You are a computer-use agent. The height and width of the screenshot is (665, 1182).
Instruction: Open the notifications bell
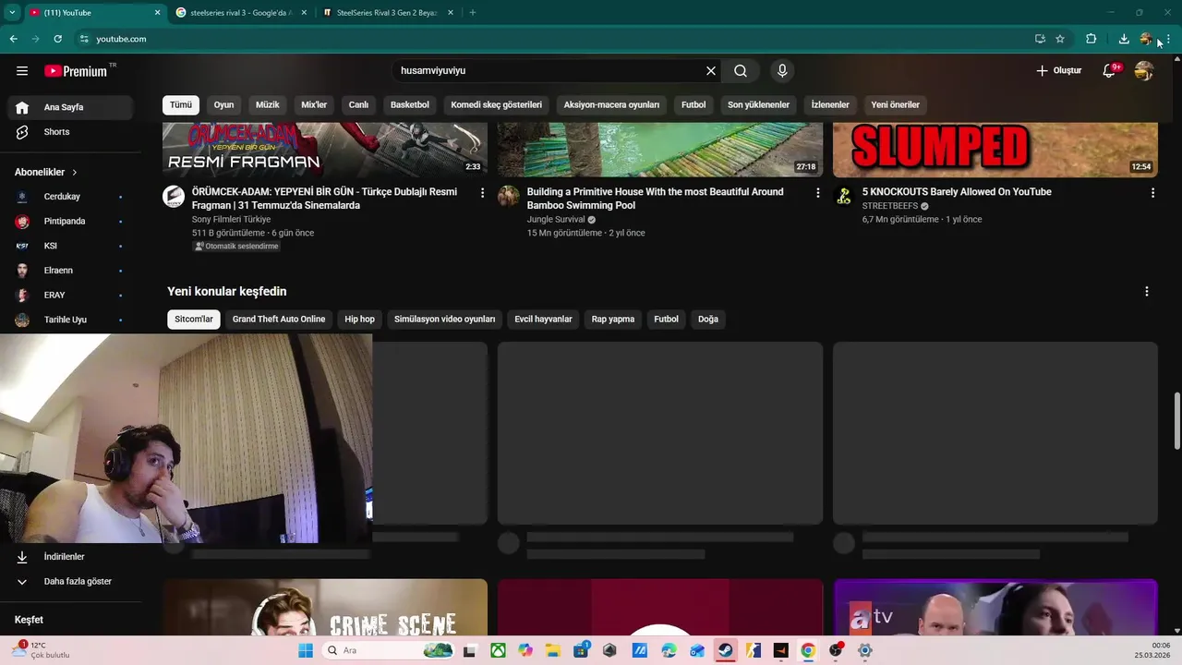(1110, 71)
